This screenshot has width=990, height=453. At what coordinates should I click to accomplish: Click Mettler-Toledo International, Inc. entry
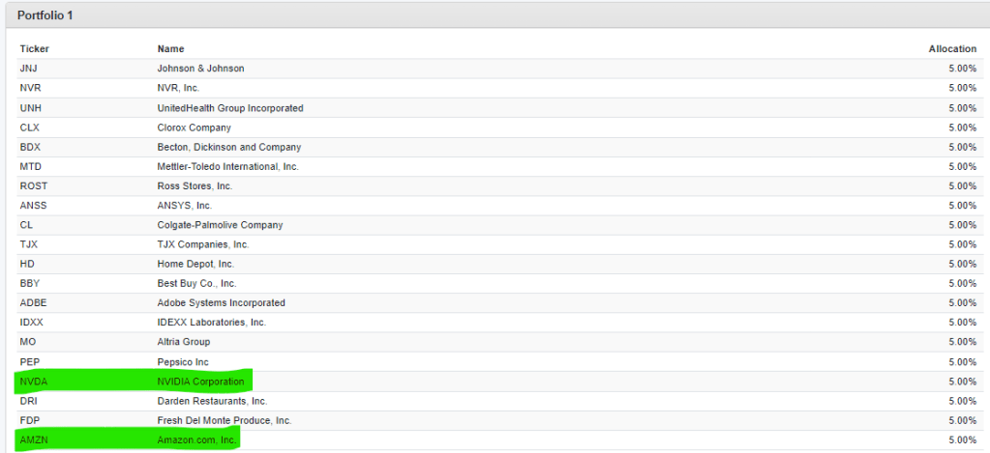[x=227, y=166]
